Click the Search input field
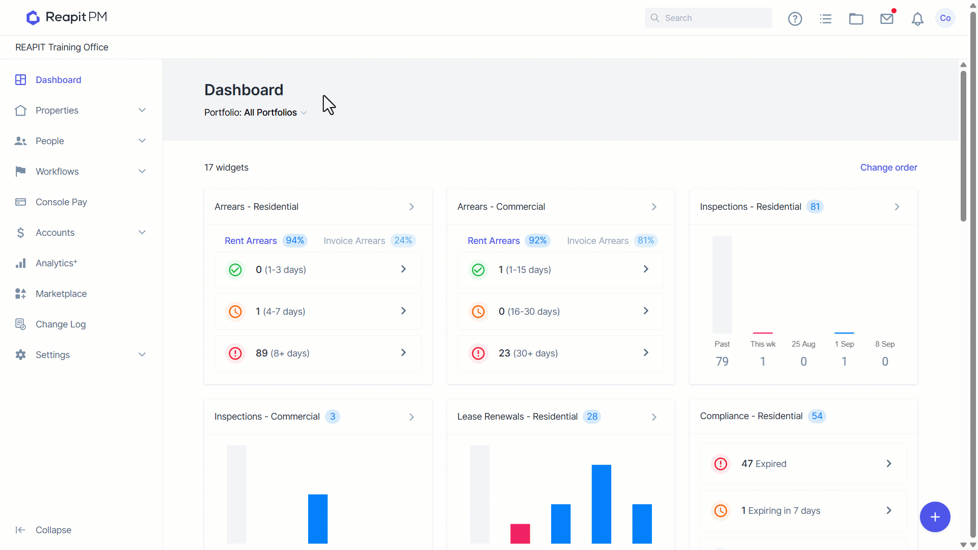978x550 pixels. coord(708,18)
